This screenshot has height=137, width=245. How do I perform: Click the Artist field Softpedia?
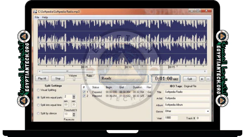187,99
